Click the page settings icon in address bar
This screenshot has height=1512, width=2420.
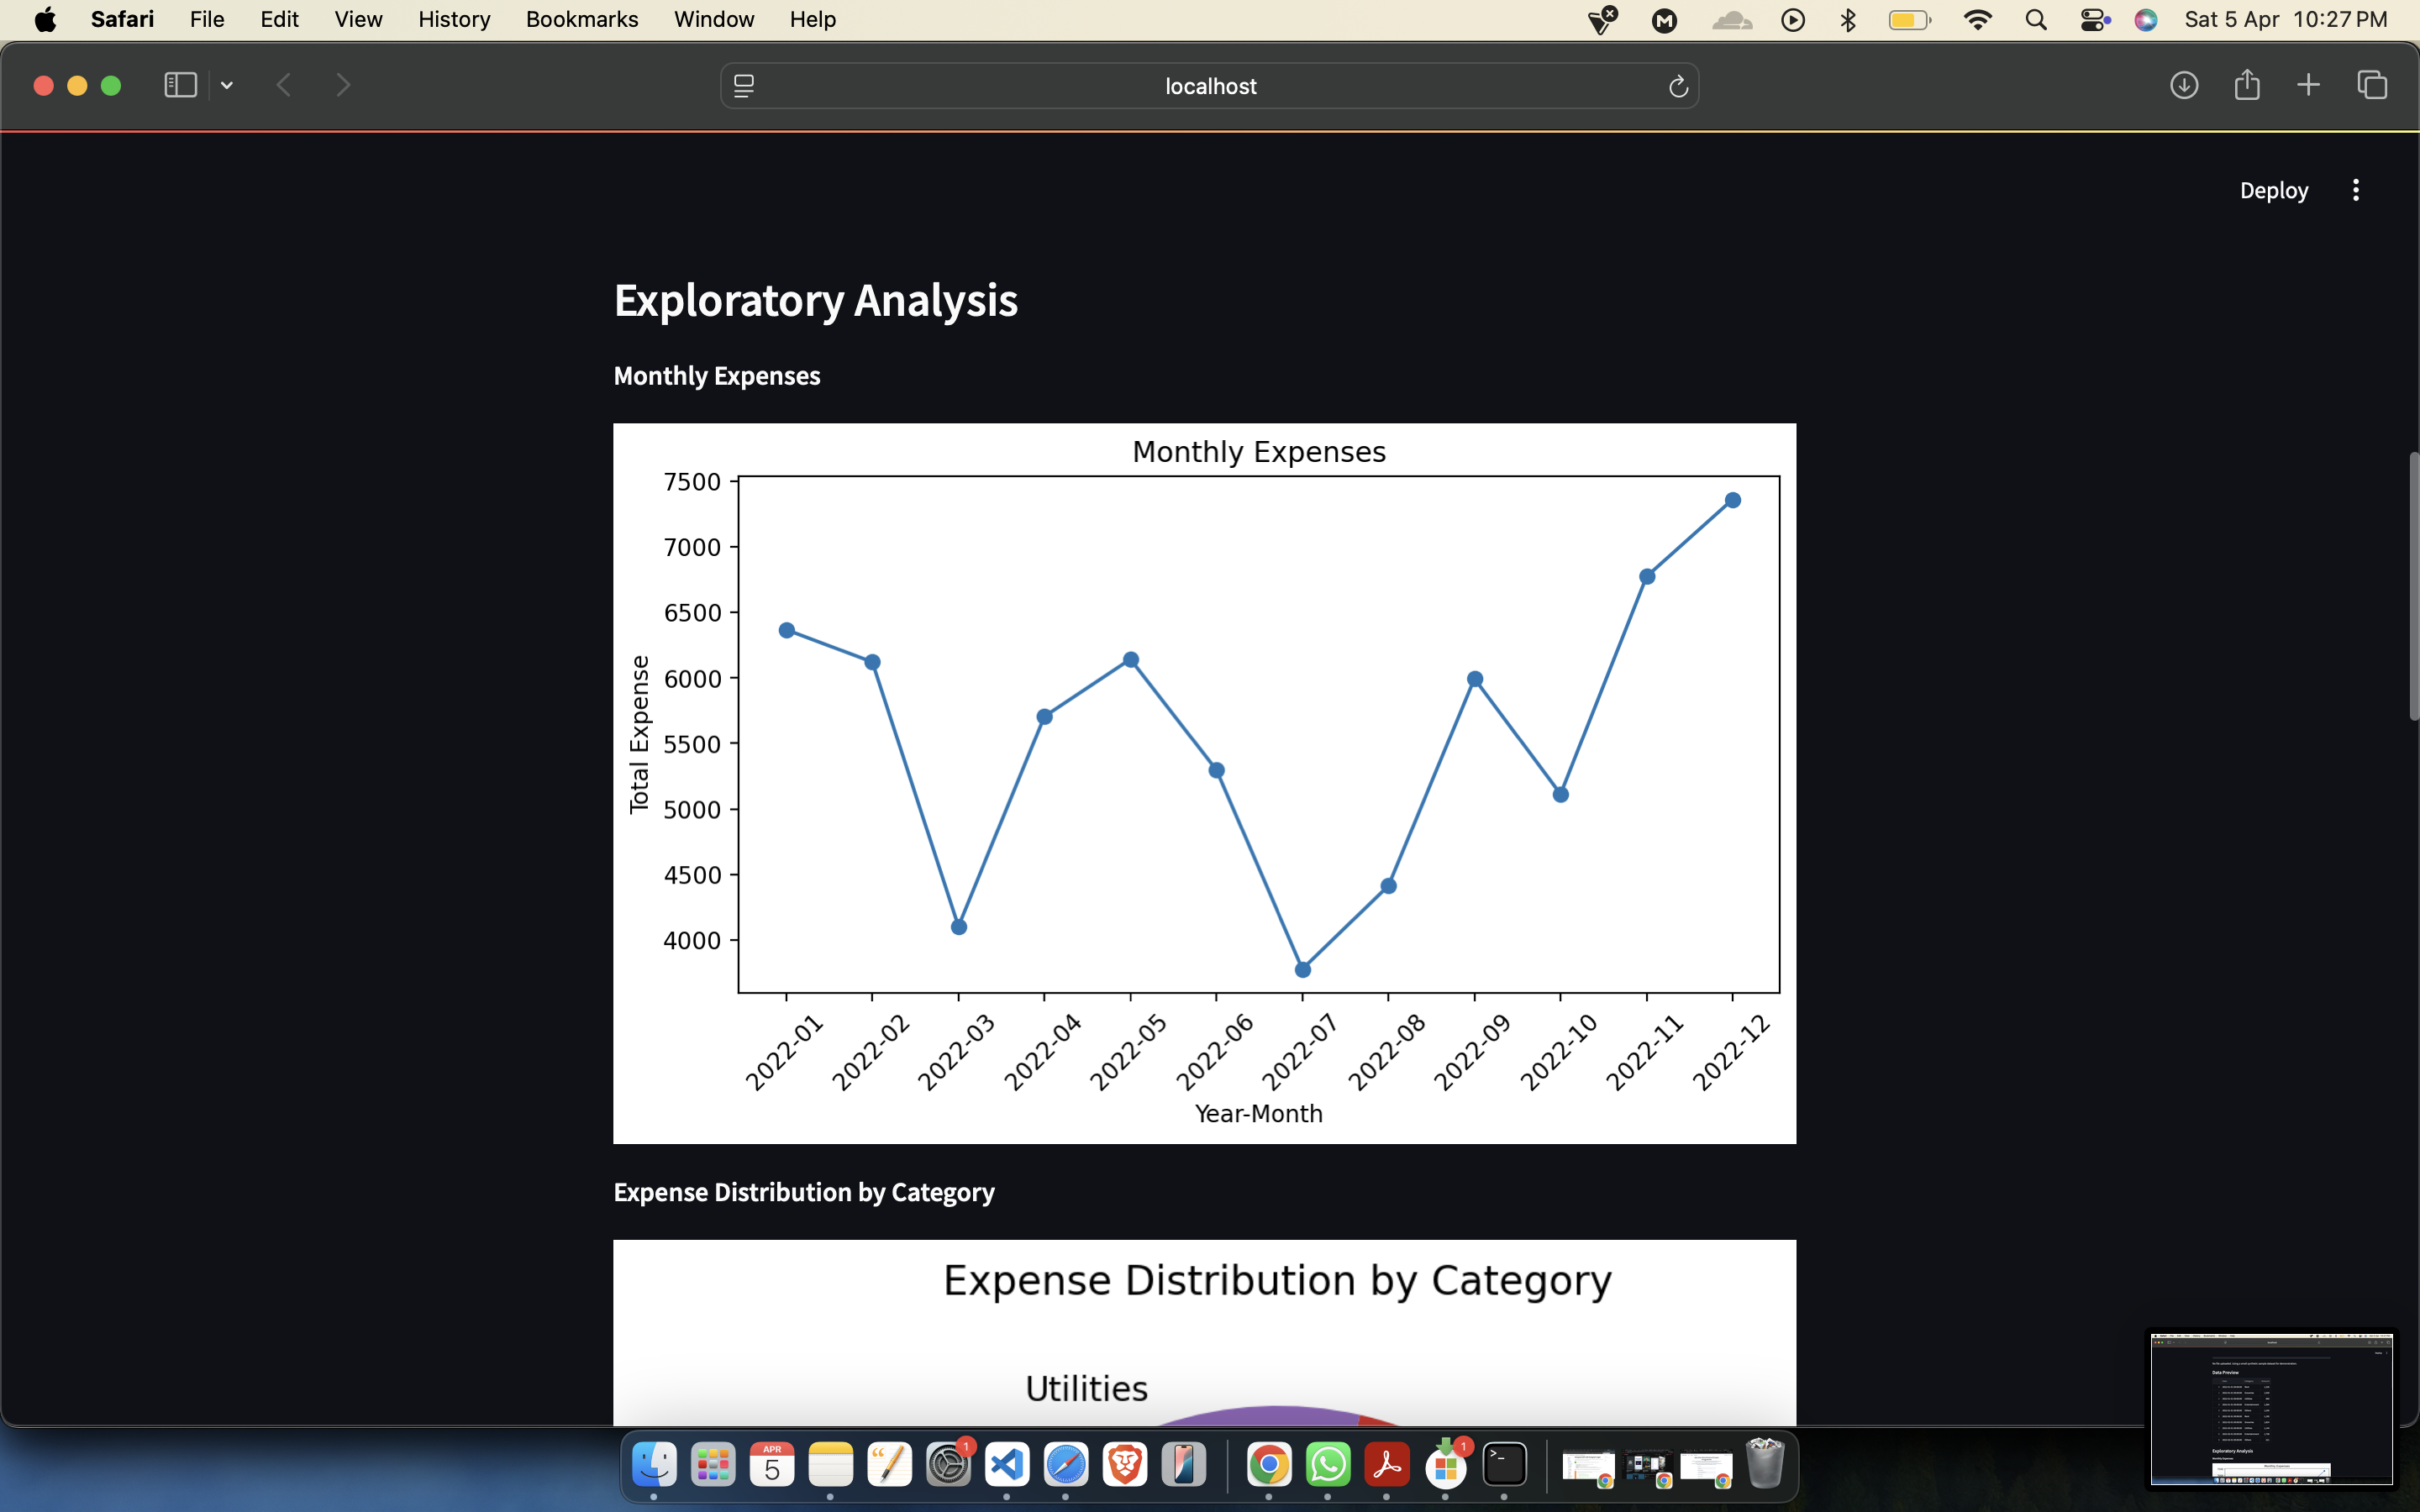(744, 86)
